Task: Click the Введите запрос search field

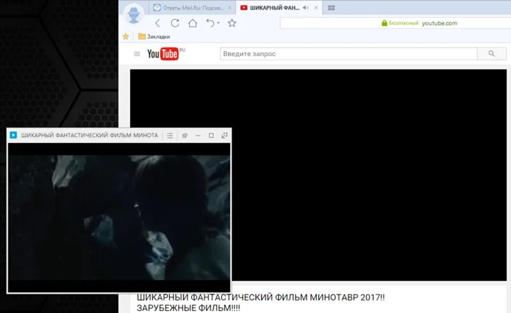Action: coord(349,54)
